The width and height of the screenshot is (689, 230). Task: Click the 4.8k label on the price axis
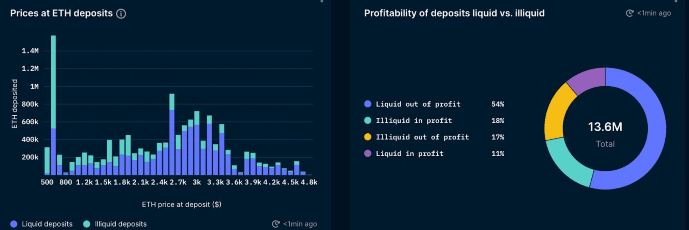(x=309, y=182)
